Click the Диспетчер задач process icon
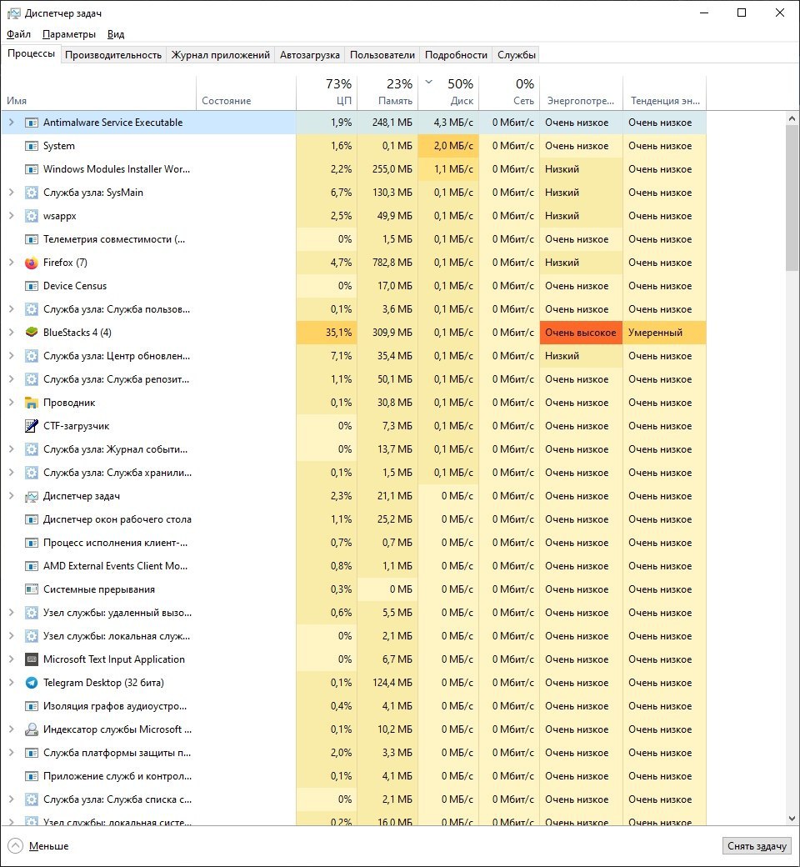 (32, 496)
